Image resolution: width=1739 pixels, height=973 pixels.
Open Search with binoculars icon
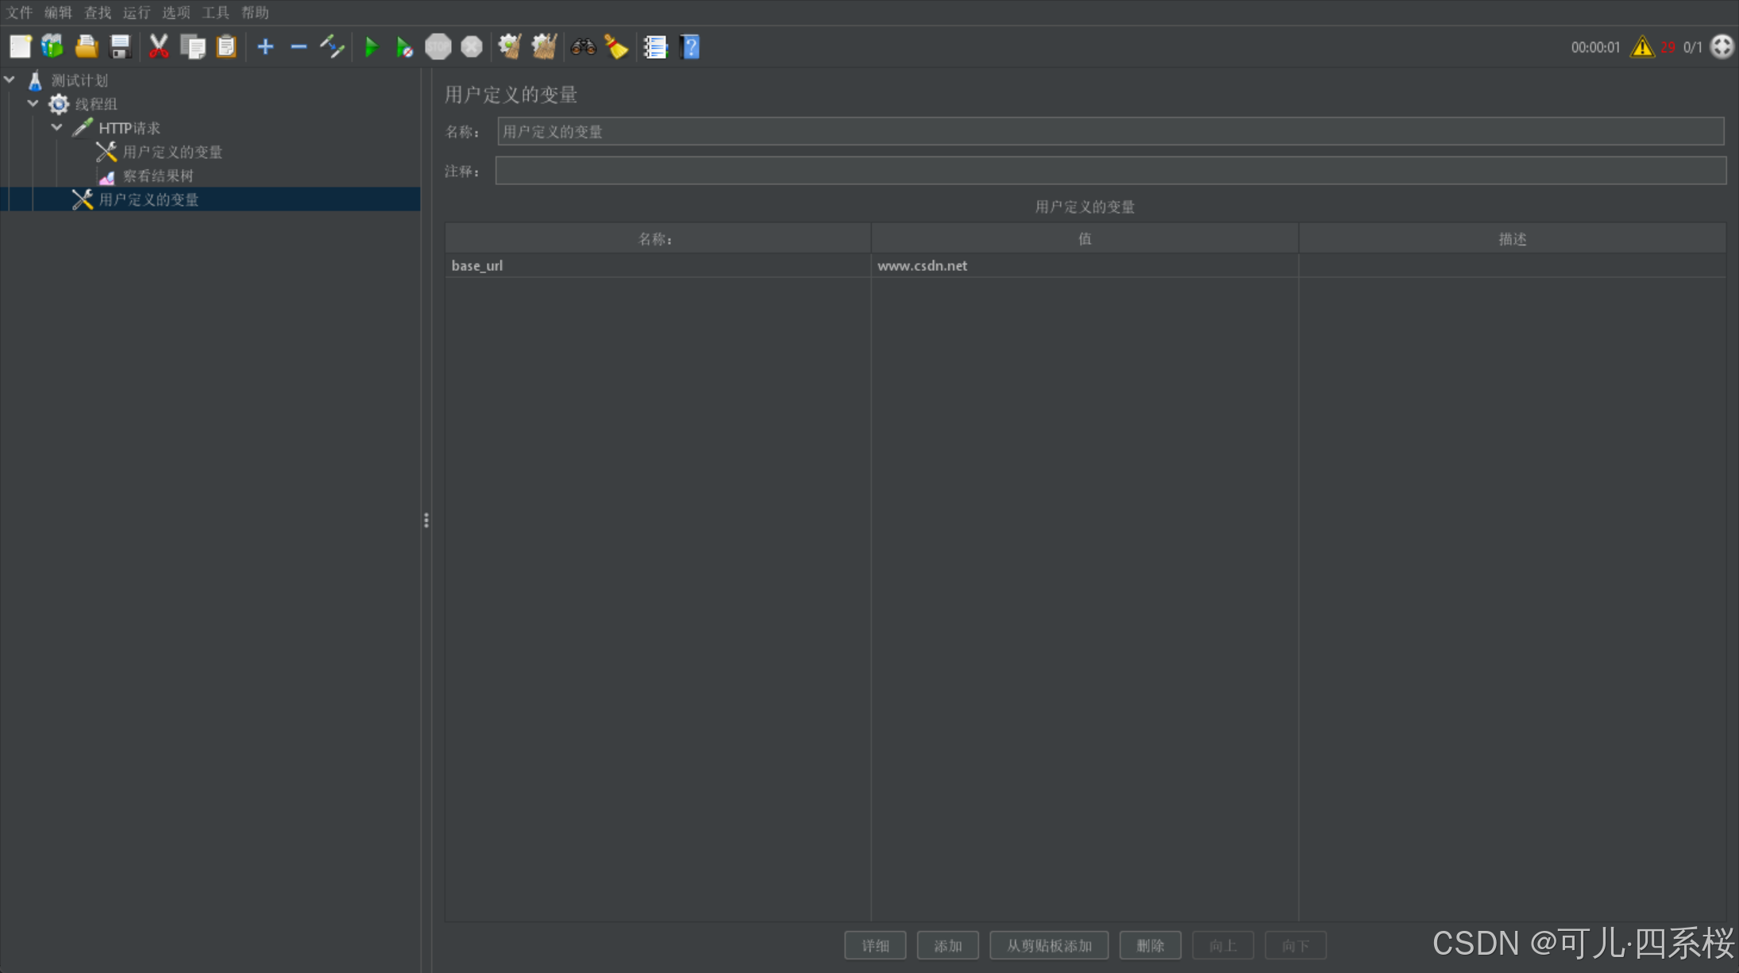[x=583, y=48]
